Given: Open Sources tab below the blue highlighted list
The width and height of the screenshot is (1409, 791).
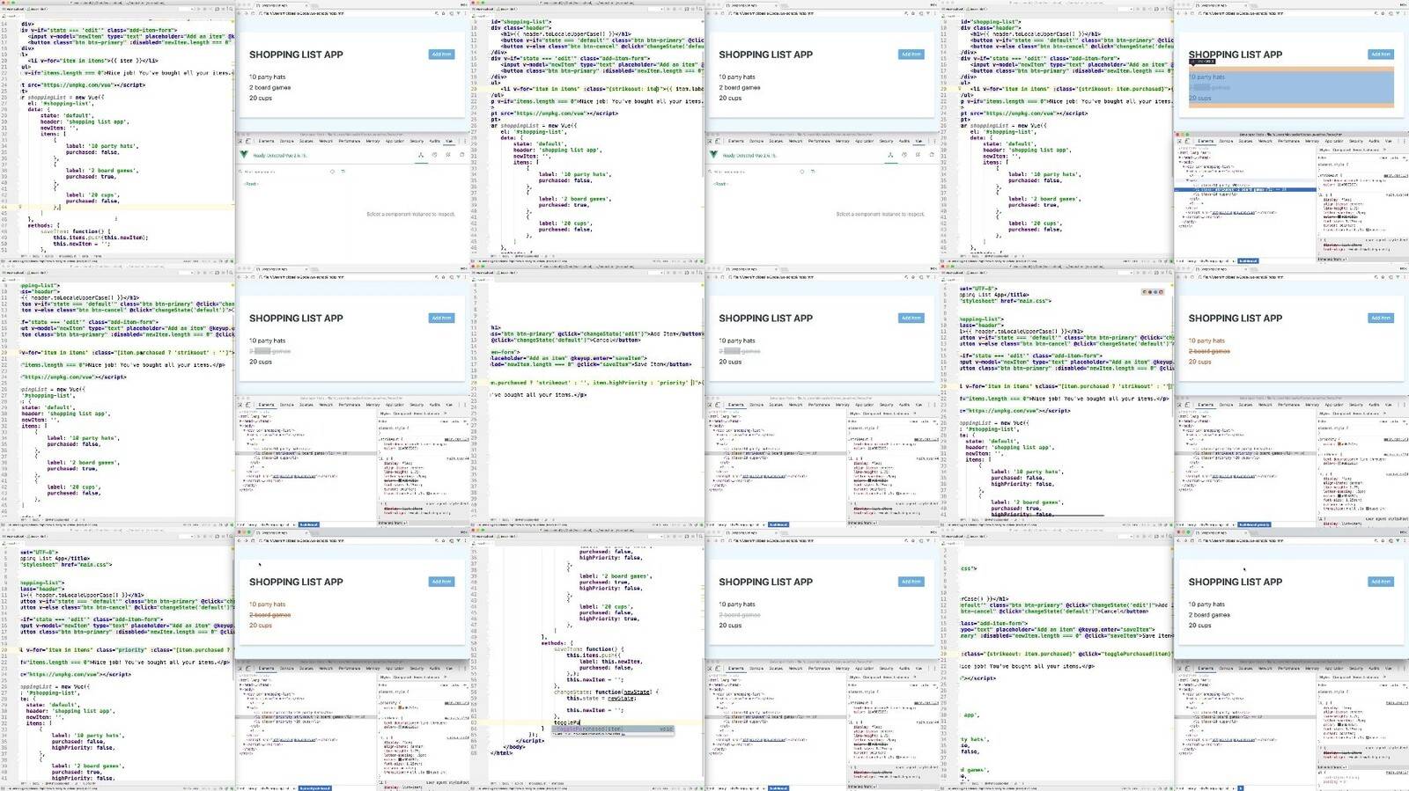Looking at the screenshot, I should click(1245, 141).
